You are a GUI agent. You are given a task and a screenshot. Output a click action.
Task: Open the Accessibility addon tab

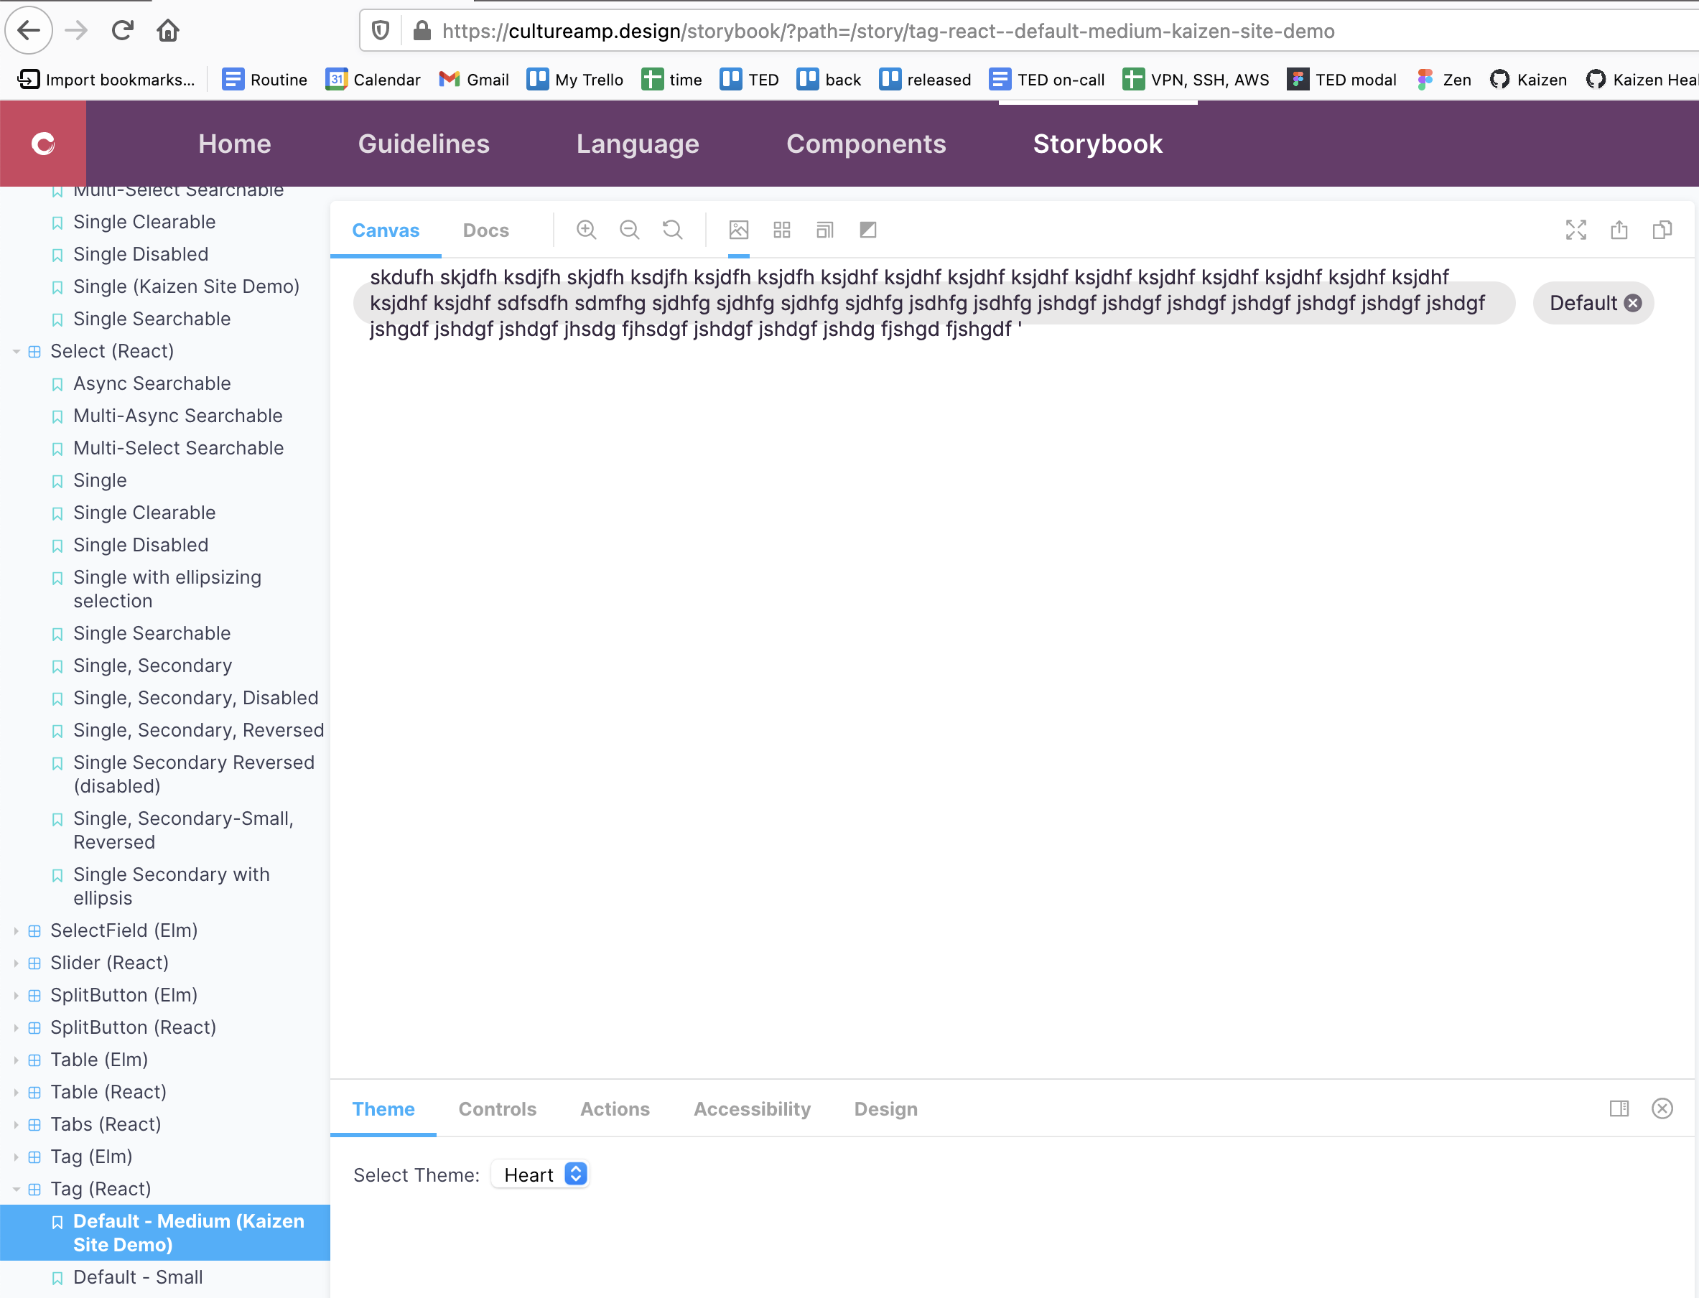point(751,1108)
